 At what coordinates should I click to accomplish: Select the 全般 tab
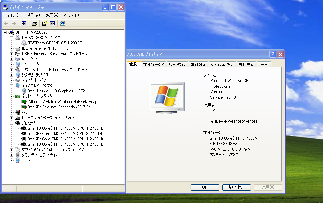tap(133, 64)
